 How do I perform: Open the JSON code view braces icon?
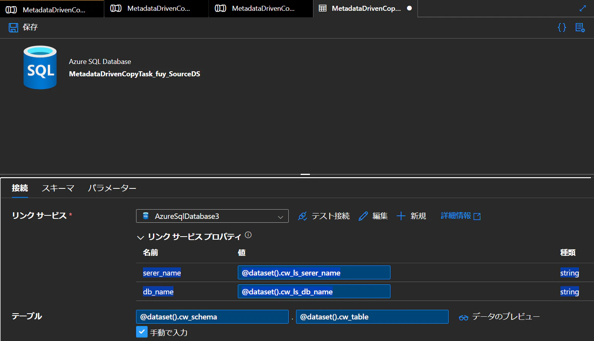click(562, 27)
